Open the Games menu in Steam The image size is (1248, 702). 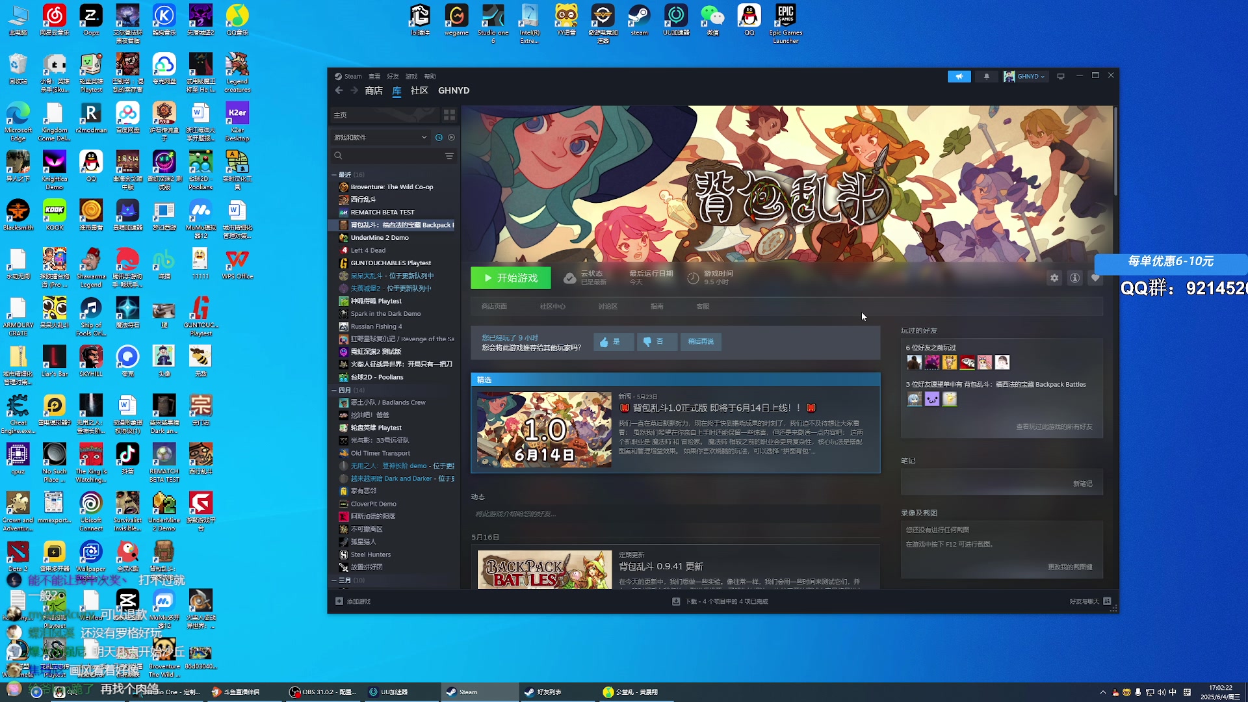[411, 77]
